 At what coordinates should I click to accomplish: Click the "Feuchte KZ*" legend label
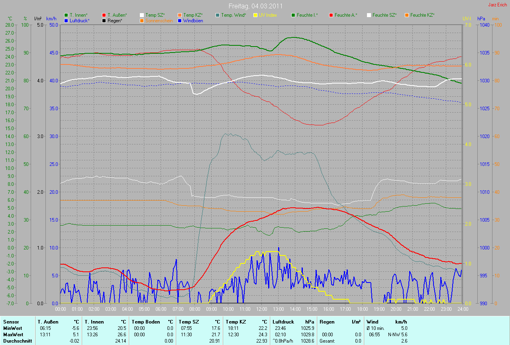[422, 15]
